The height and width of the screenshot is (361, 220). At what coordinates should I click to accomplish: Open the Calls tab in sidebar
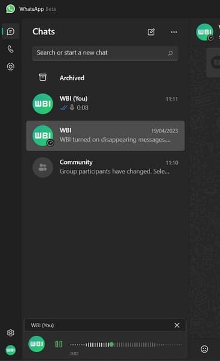(11, 49)
